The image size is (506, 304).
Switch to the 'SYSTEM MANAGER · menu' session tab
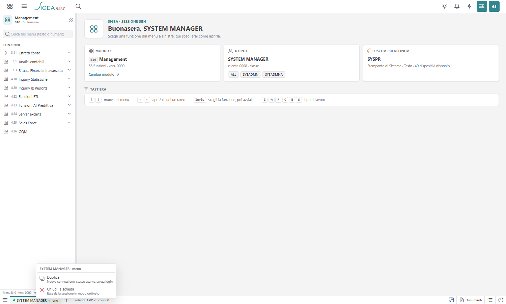tap(36, 300)
